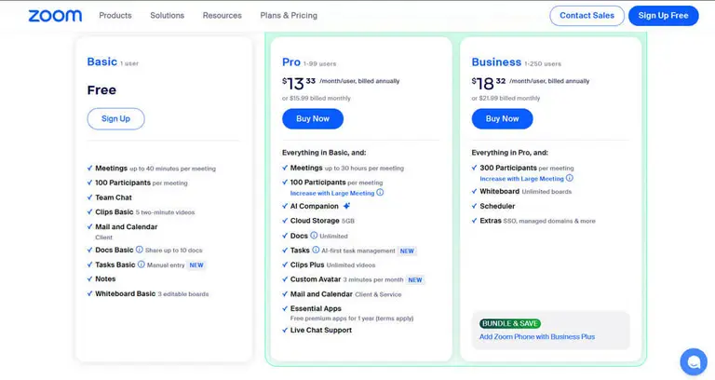Click Buy Now for Pro plan
Viewport: 715px width, 380px height.
click(x=313, y=118)
